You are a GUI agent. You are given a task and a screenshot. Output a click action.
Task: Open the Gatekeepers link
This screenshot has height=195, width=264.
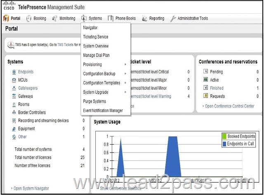point(28,88)
